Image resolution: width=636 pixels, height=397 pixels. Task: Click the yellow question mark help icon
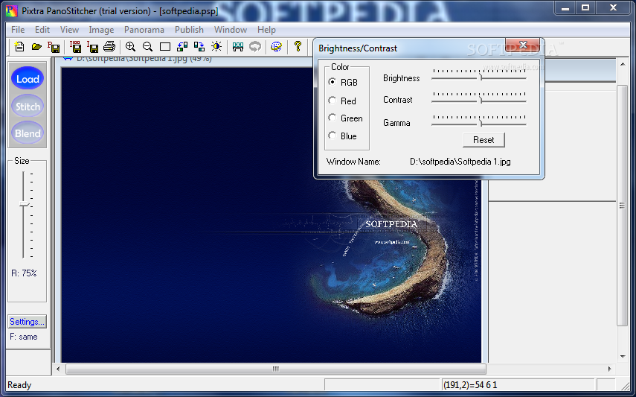(x=298, y=46)
